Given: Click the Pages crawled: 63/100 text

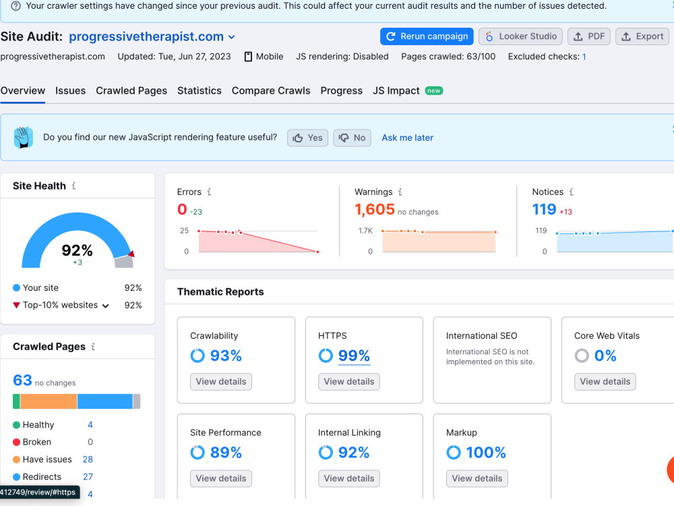Looking at the screenshot, I should click(448, 57).
